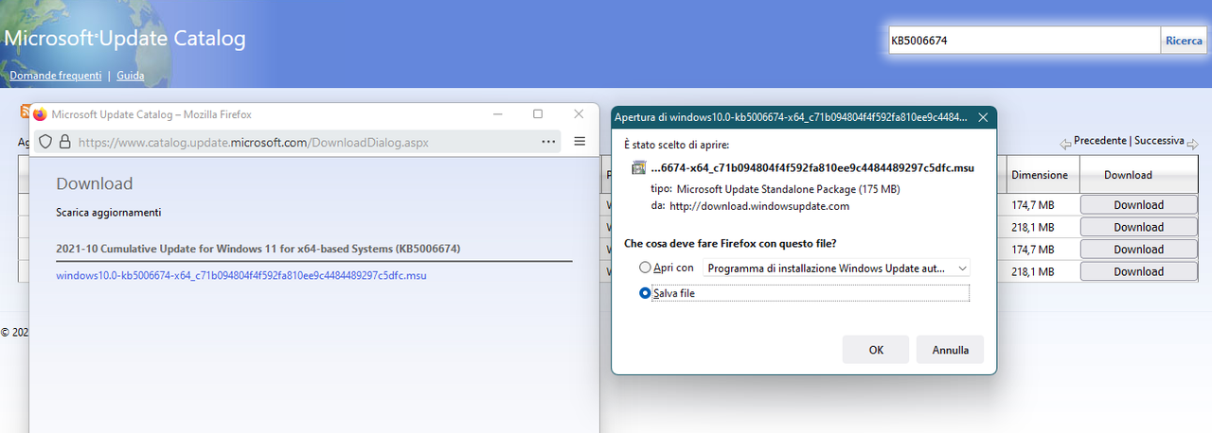The height and width of the screenshot is (433, 1212).
Task: Click the Microsoft Update Catalog site title
Action: pyautogui.click(x=125, y=39)
